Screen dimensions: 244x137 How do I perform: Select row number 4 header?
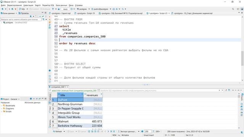54,113
